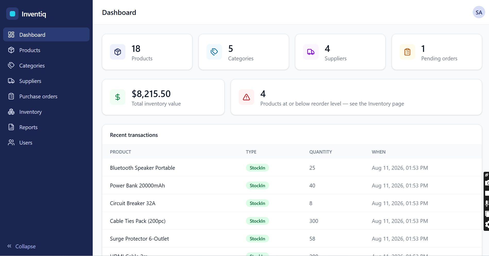Click quantity 40 in Power Bank row
Screen dimensions: 489x256
point(312,186)
